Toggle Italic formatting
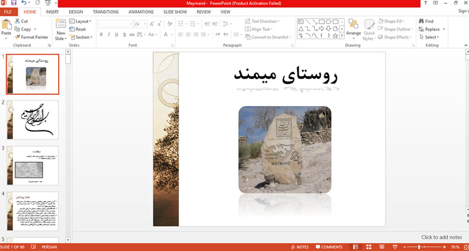Screen dimensions: 469x251 tap(109, 34)
